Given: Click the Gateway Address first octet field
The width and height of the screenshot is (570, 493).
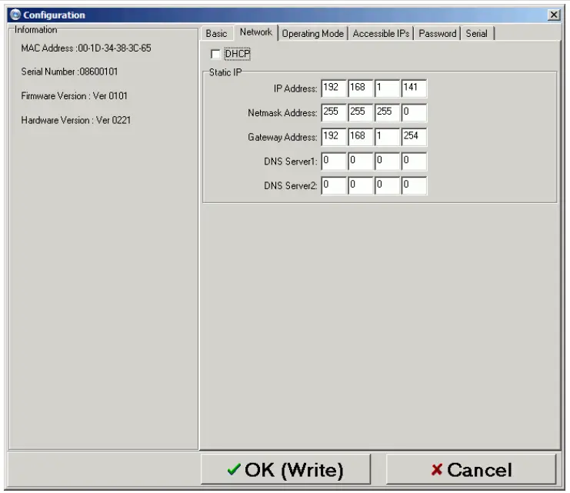Looking at the screenshot, I should coord(334,137).
